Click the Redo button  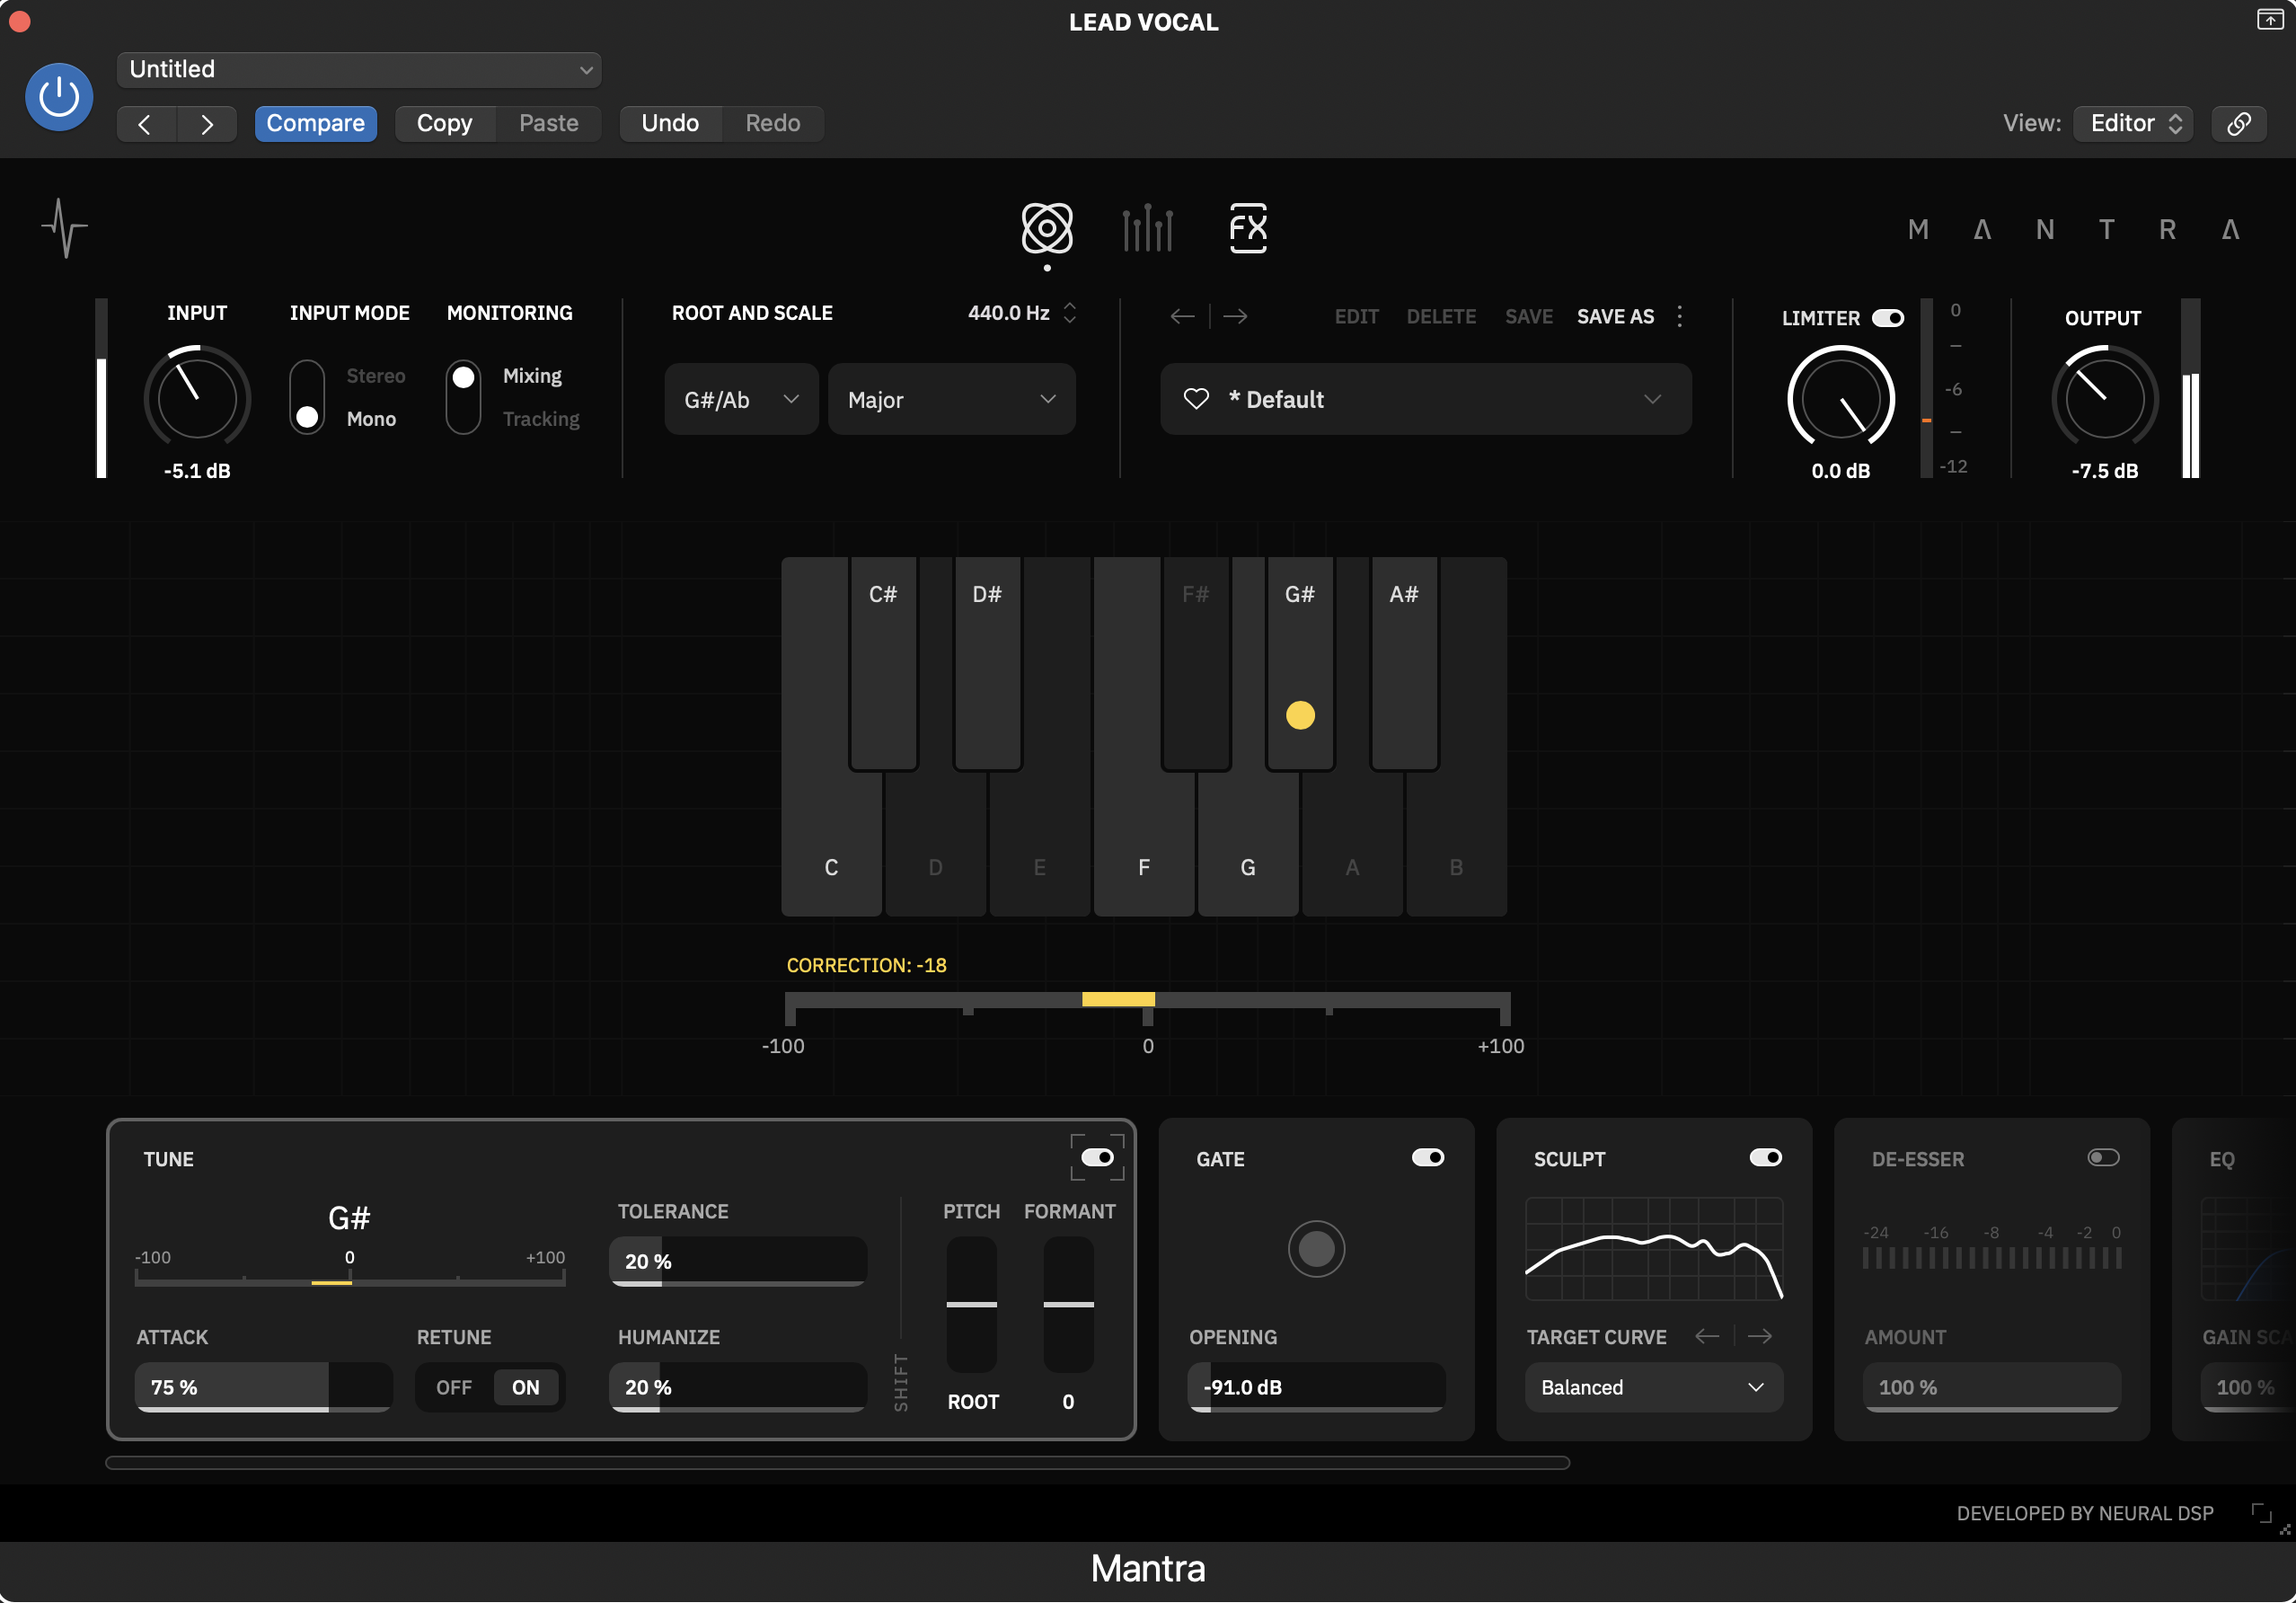pos(773,124)
